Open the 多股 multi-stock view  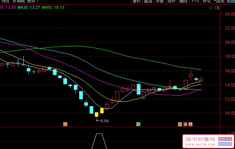tap(160, 1)
